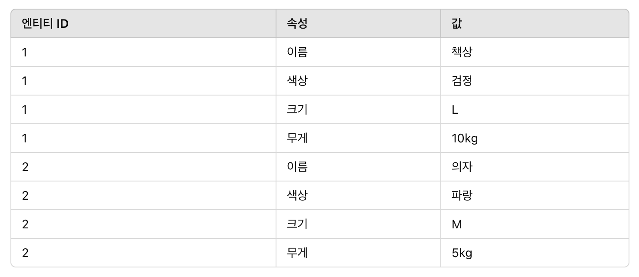Click the 속성 column header
Image resolution: width=639 pixels, height=277 pixels.
(x=358, y=23)
